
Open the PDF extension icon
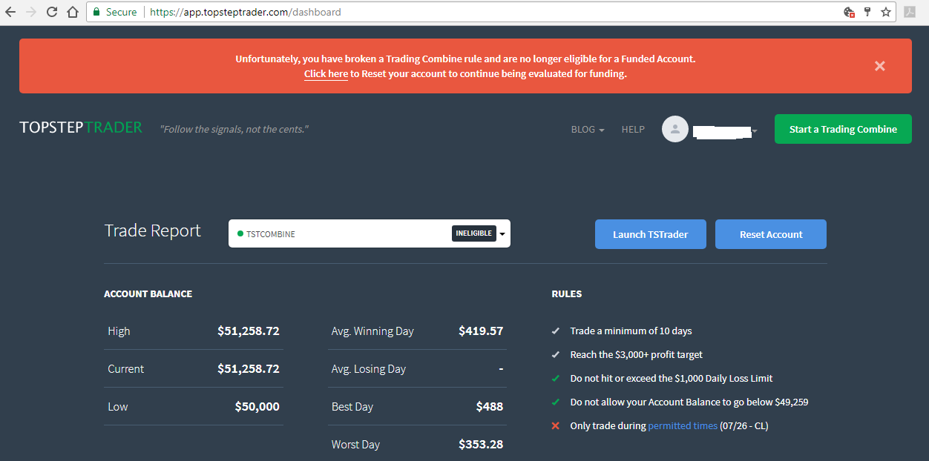click(909, 12)
